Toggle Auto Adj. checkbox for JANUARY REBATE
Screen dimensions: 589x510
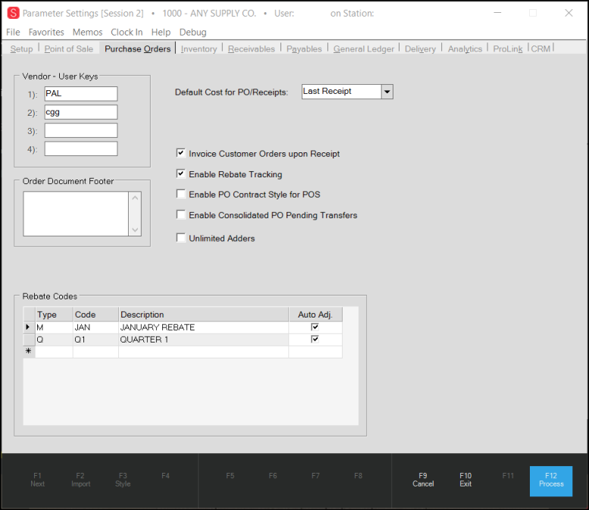(x=315, y=327)
